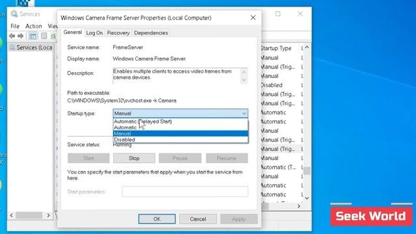Click the Start parameters input field
Screen dimensions: 416x234
coord(185,192)
